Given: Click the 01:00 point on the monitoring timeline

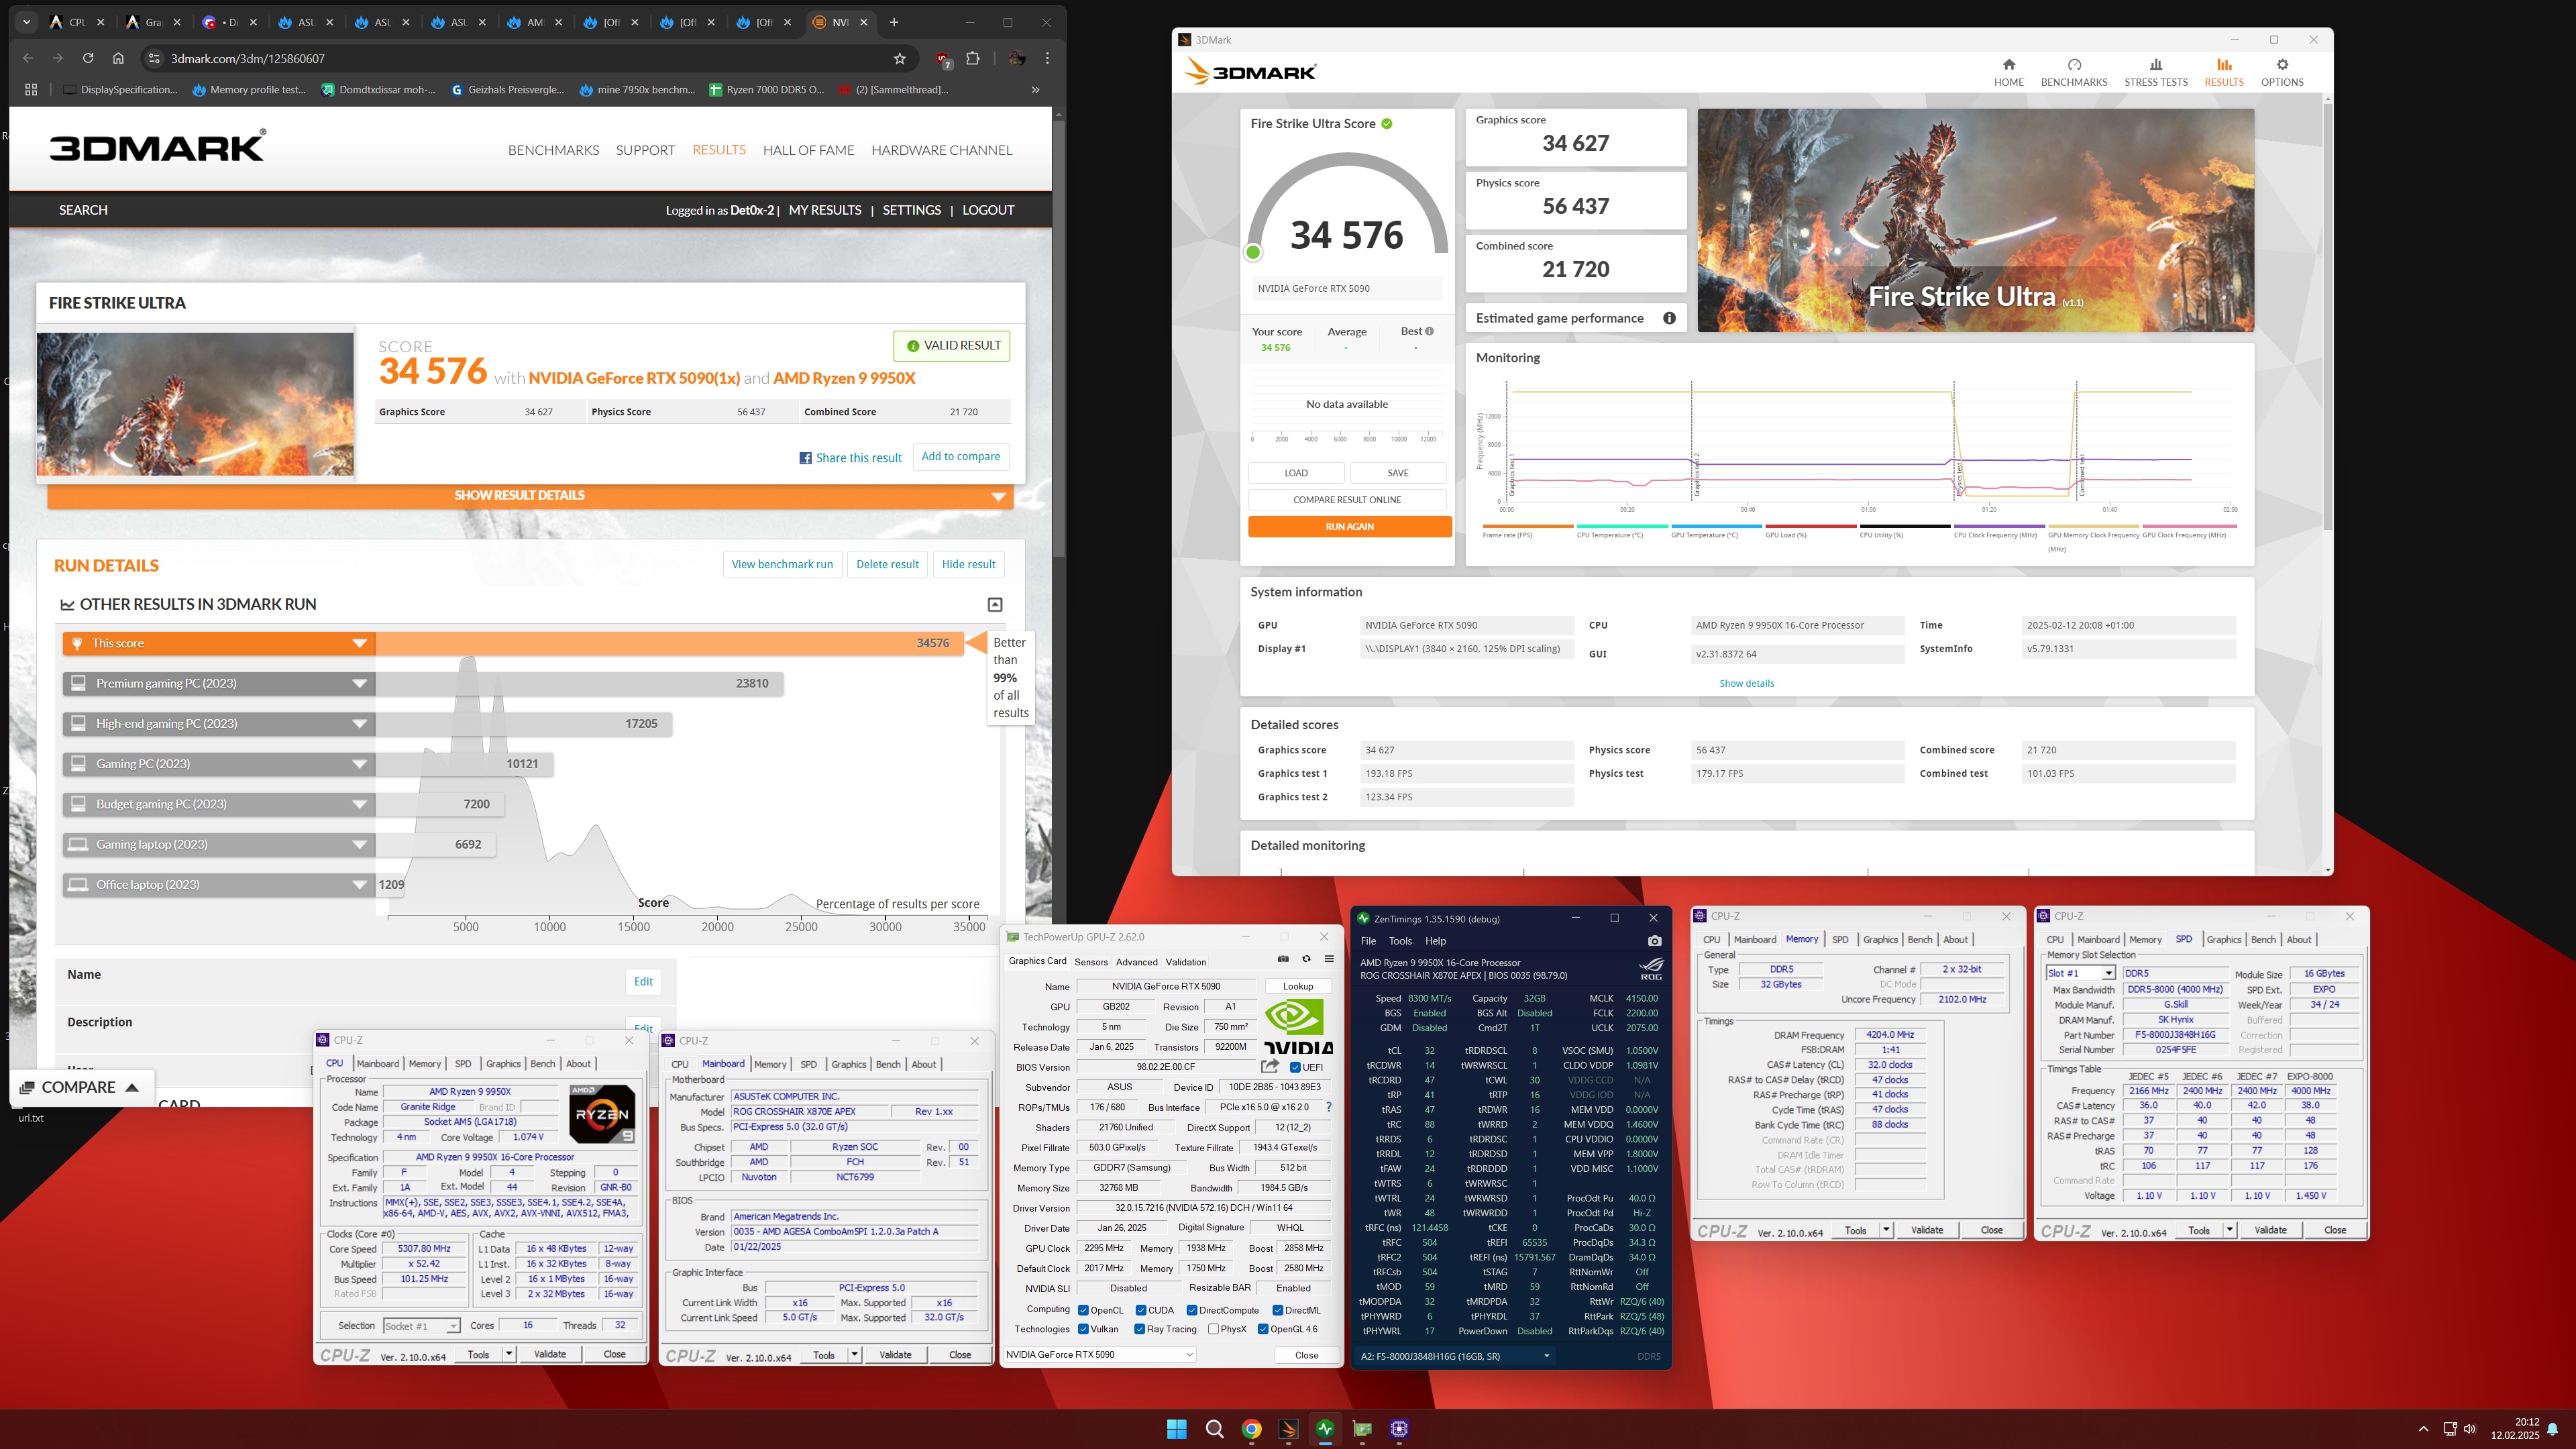Looking at the screenshot, I should tap(1868, 509).
